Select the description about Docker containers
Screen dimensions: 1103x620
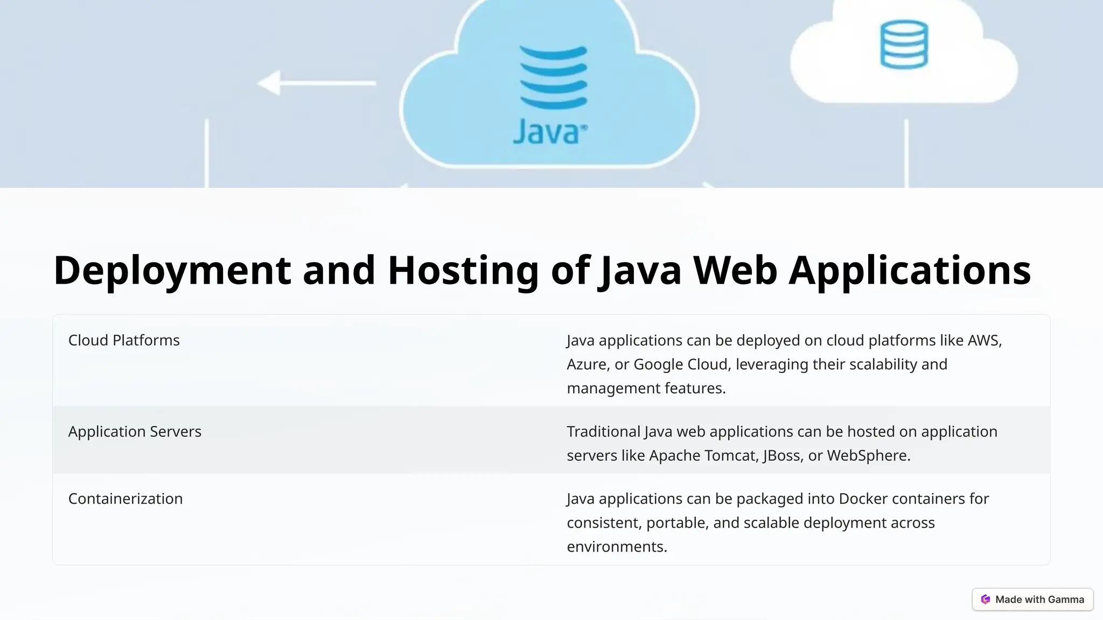pos(778,523)
